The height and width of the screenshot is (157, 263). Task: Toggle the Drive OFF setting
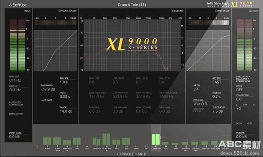pyautogui.click(x=239, y=90)
